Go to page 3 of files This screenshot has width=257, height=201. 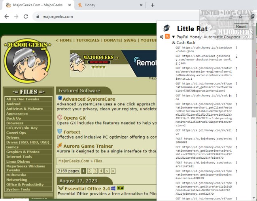pyautogui.click(x=95, y=171)
